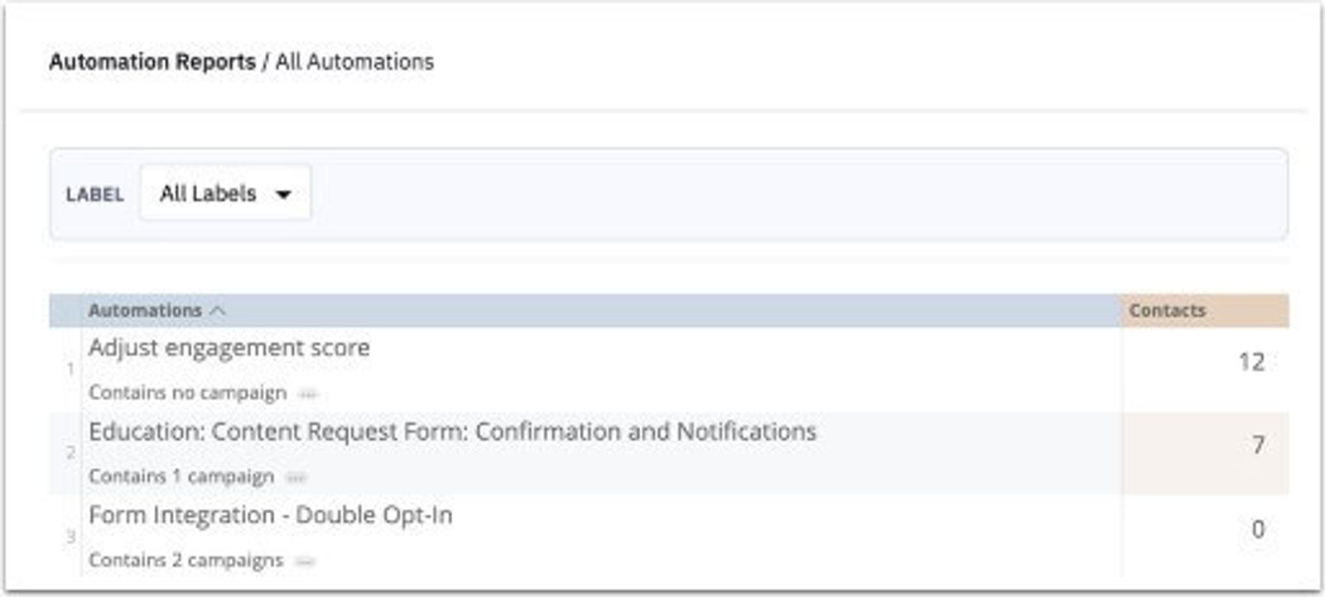Image resolution: width=1325 pixels, height=597 pixels.
Task: Click the Automations column sort chevron
Action: [x=218, y=311]
